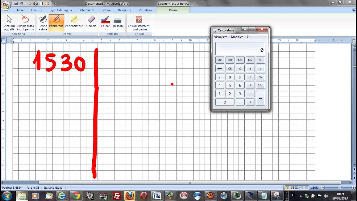Select the Penne ribbon tab
This screenshot has width=357, height=201.
[x=173, y=10]
